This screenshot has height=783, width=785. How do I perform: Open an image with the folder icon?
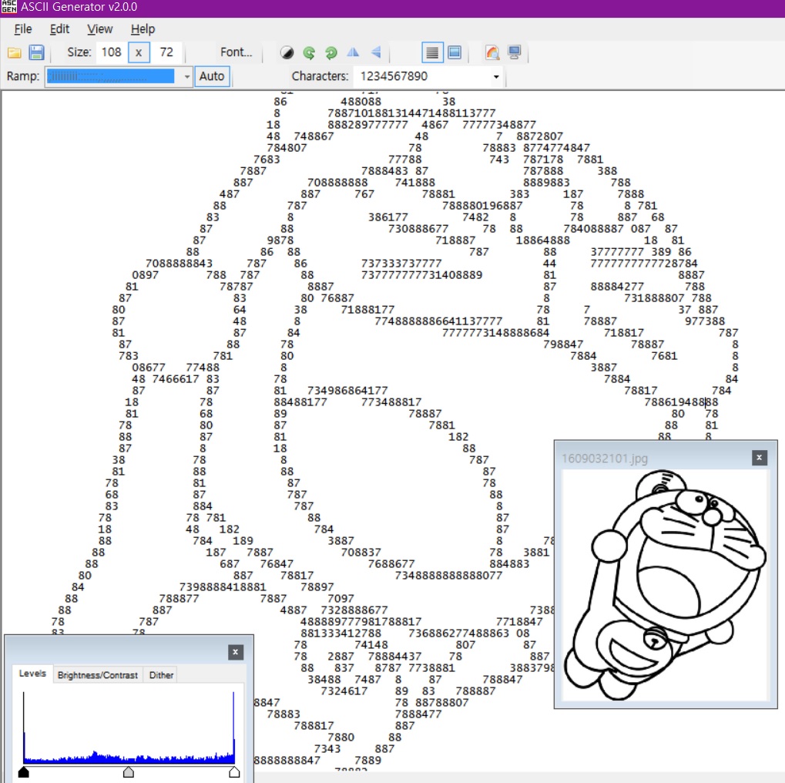14,52
